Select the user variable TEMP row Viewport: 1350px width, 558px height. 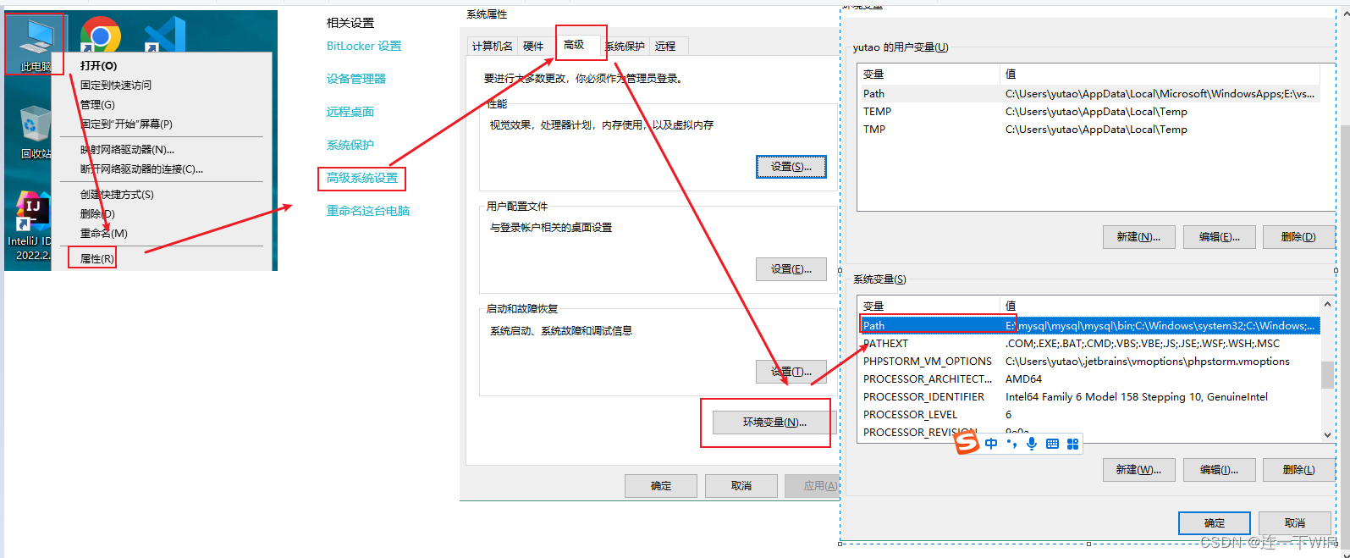click(x=1089, y=112)
